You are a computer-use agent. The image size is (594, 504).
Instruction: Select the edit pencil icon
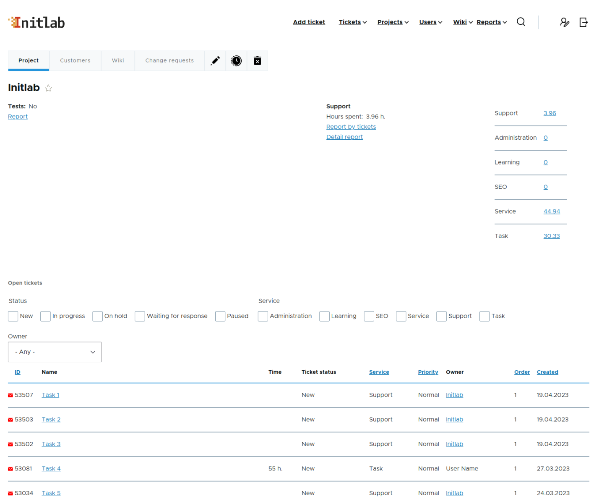pos(215,60)
